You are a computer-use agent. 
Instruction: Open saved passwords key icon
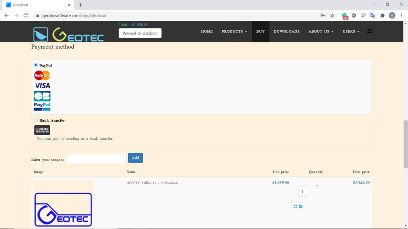(x=323, y=16)
